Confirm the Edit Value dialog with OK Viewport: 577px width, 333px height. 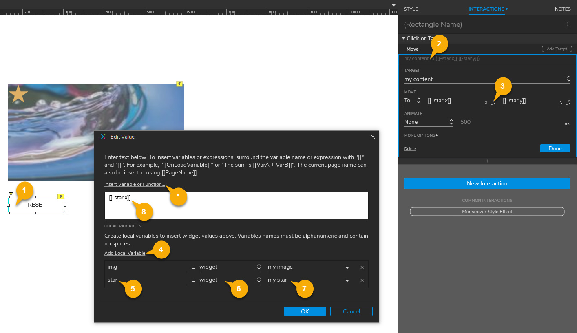305,311
